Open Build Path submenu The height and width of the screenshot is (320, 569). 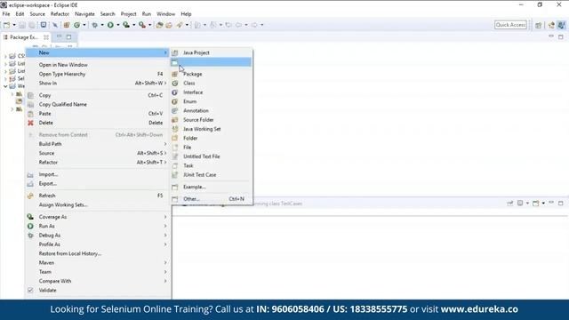click(98, 144)
